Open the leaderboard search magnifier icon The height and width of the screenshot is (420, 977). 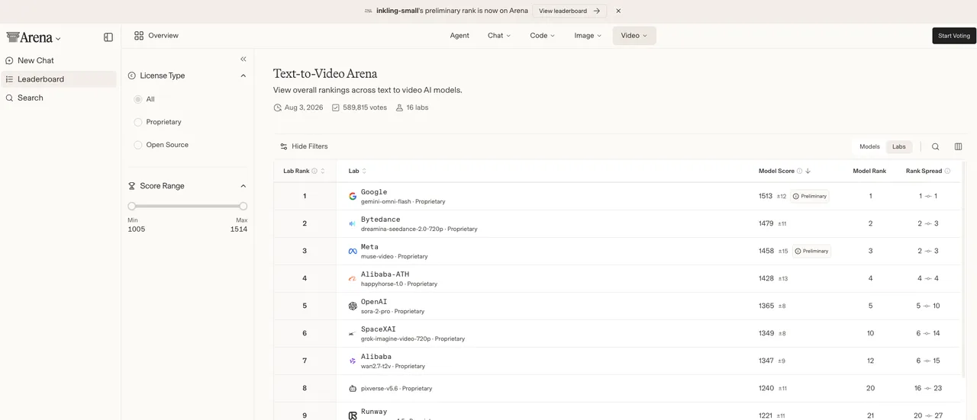pos(936,146)
